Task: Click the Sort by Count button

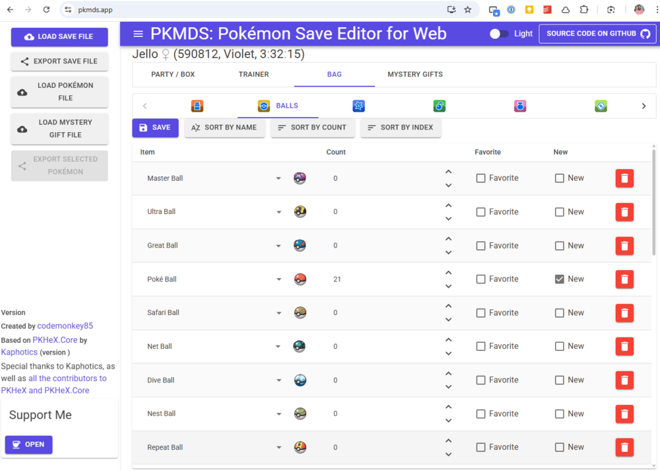Action: click(312, 127)
